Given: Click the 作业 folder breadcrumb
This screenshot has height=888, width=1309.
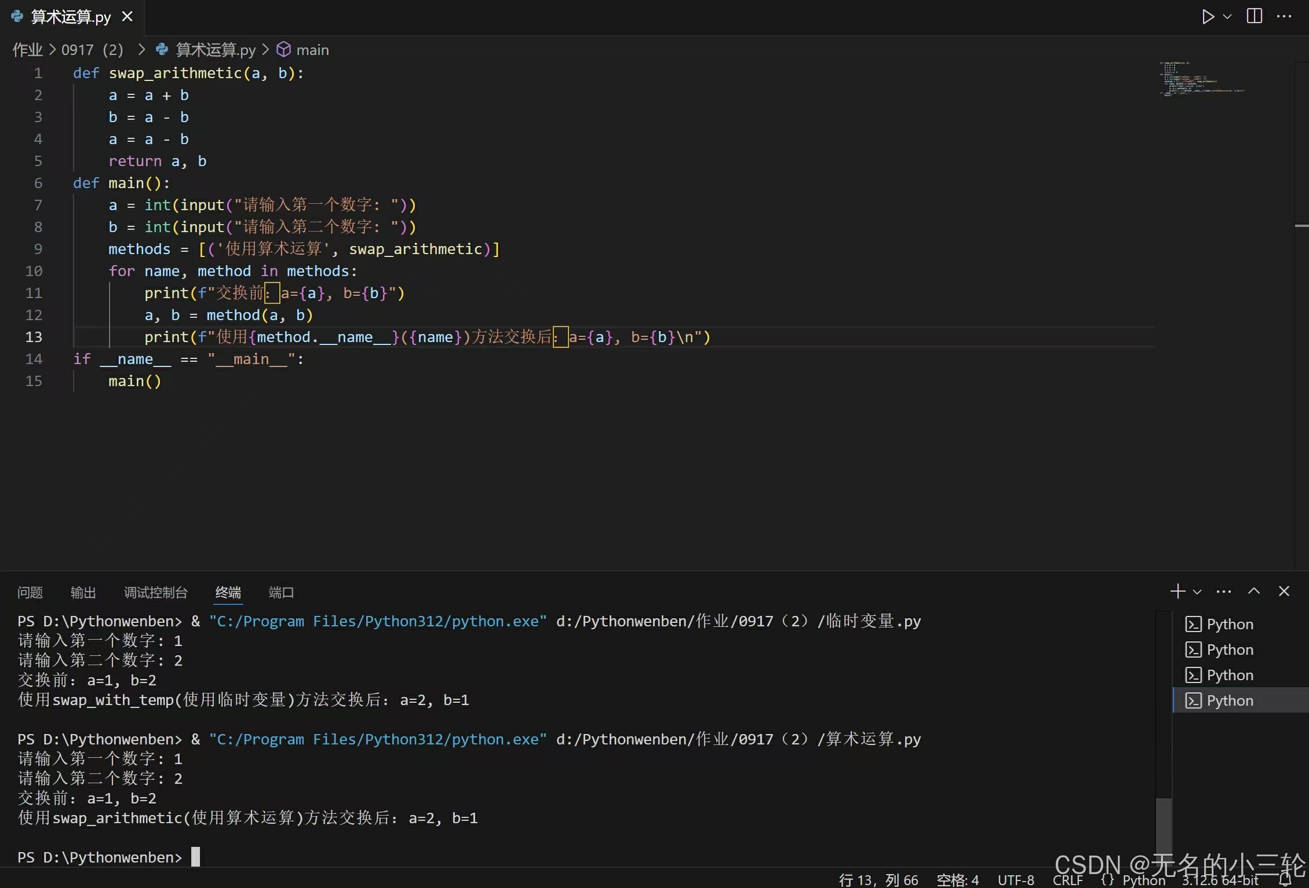Looking at the screenshot, I should tap(27, 50).
